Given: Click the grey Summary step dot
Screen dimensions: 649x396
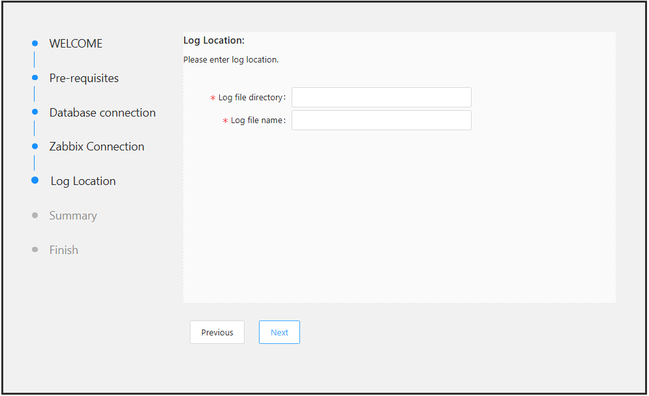Looking at the screenshot, I should point(35,216).
